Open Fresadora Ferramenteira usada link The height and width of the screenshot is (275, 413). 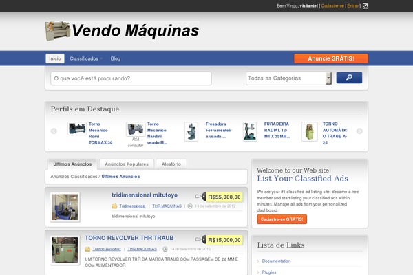point(219,130)
